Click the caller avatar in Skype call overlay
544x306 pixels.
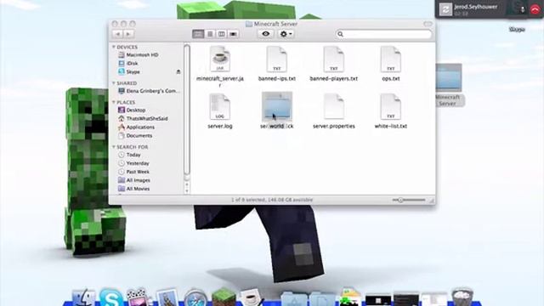pyautogui.click(x=445, y=9)
